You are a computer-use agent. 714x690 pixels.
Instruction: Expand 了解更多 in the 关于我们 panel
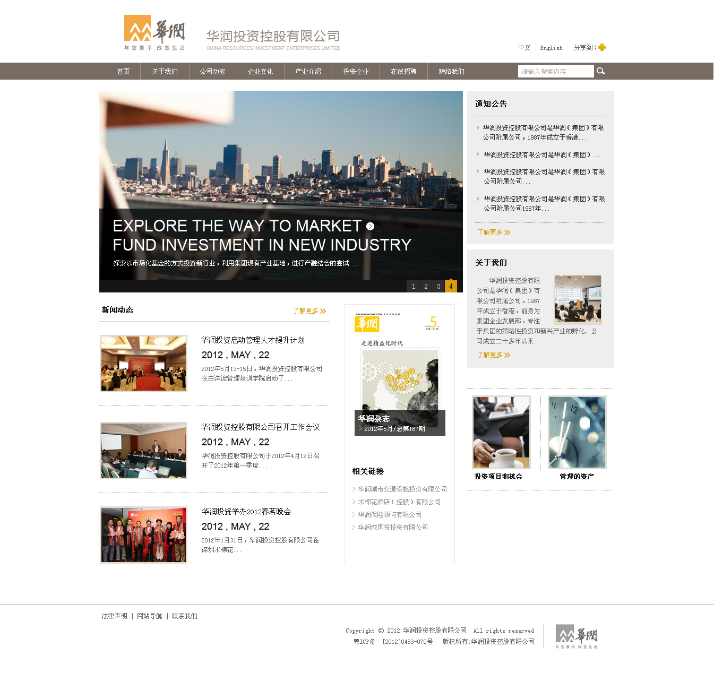coord(493,355)
